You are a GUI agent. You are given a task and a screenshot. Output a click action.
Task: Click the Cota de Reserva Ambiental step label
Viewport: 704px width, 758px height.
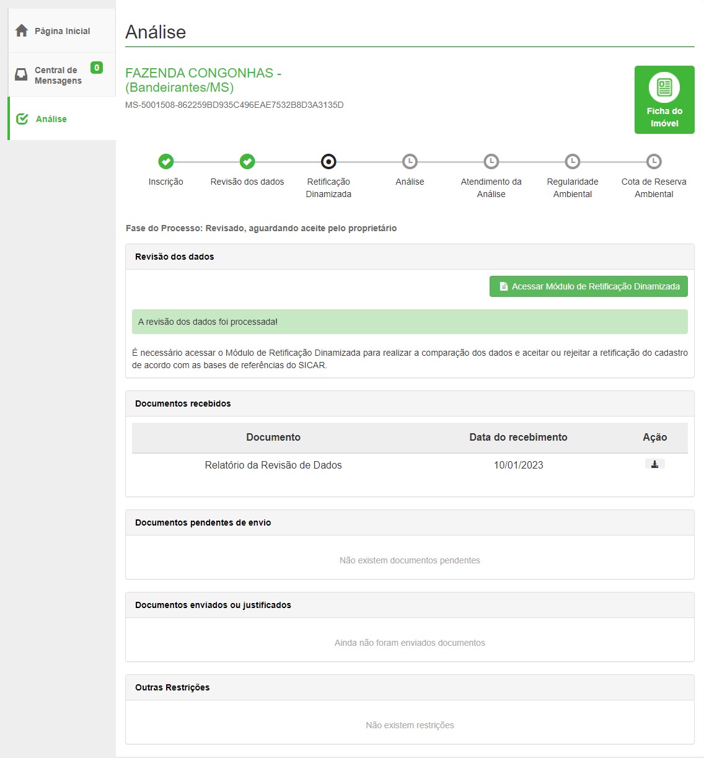tap(654, 188)
